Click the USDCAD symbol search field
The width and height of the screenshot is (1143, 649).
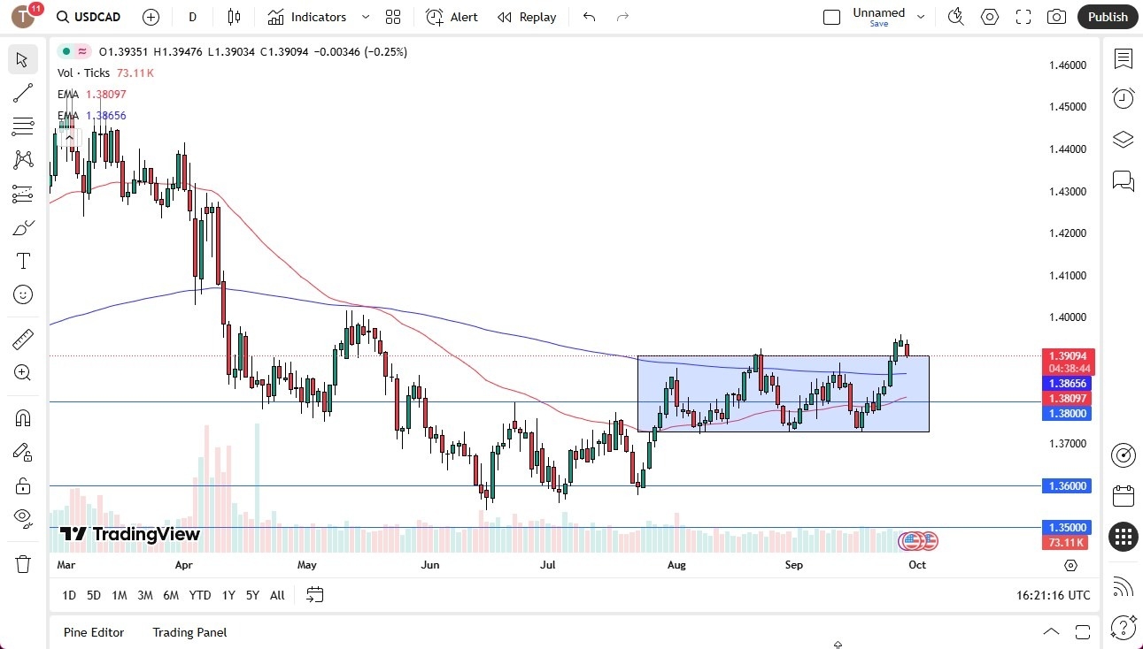click(97, 16)
